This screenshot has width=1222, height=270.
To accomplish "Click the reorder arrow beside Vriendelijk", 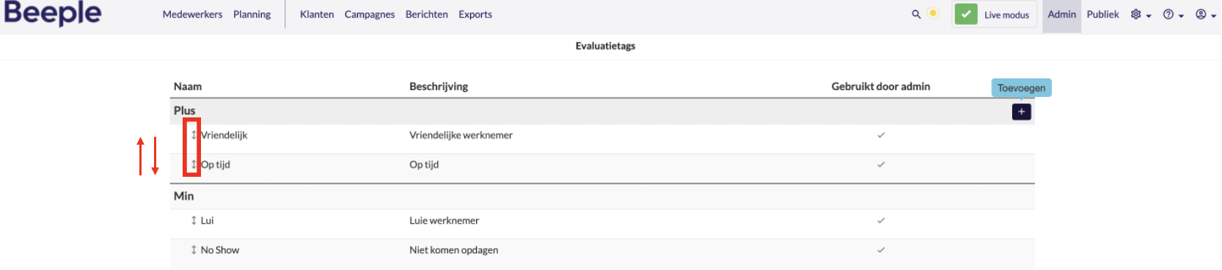I will pos(194,135).
